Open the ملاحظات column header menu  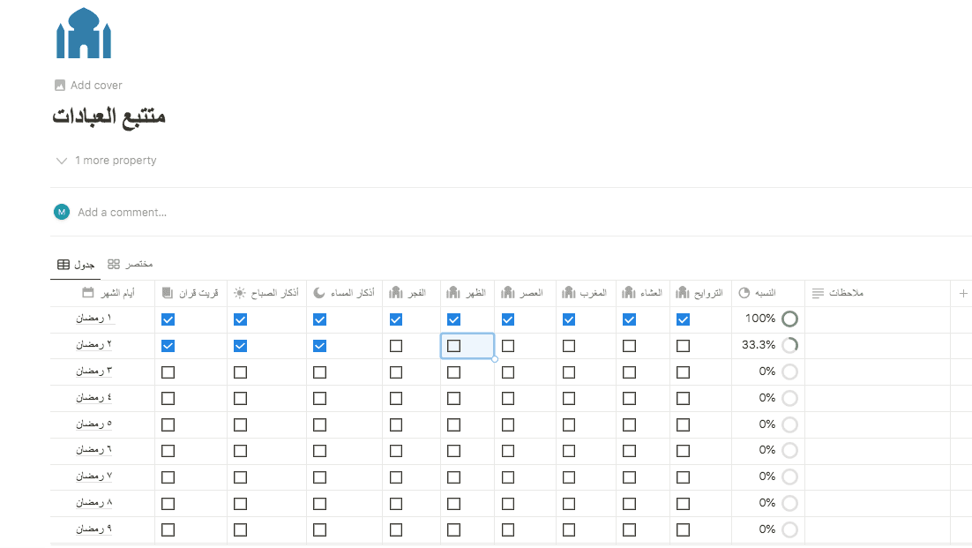(845, 293)
